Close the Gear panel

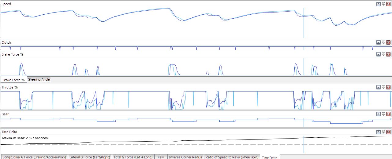[x=388, y=114]
